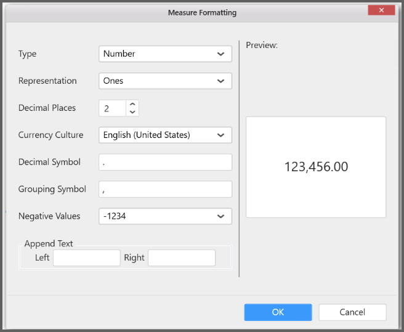Expand the Representation dropdown set to Ones

coord(164,81)
